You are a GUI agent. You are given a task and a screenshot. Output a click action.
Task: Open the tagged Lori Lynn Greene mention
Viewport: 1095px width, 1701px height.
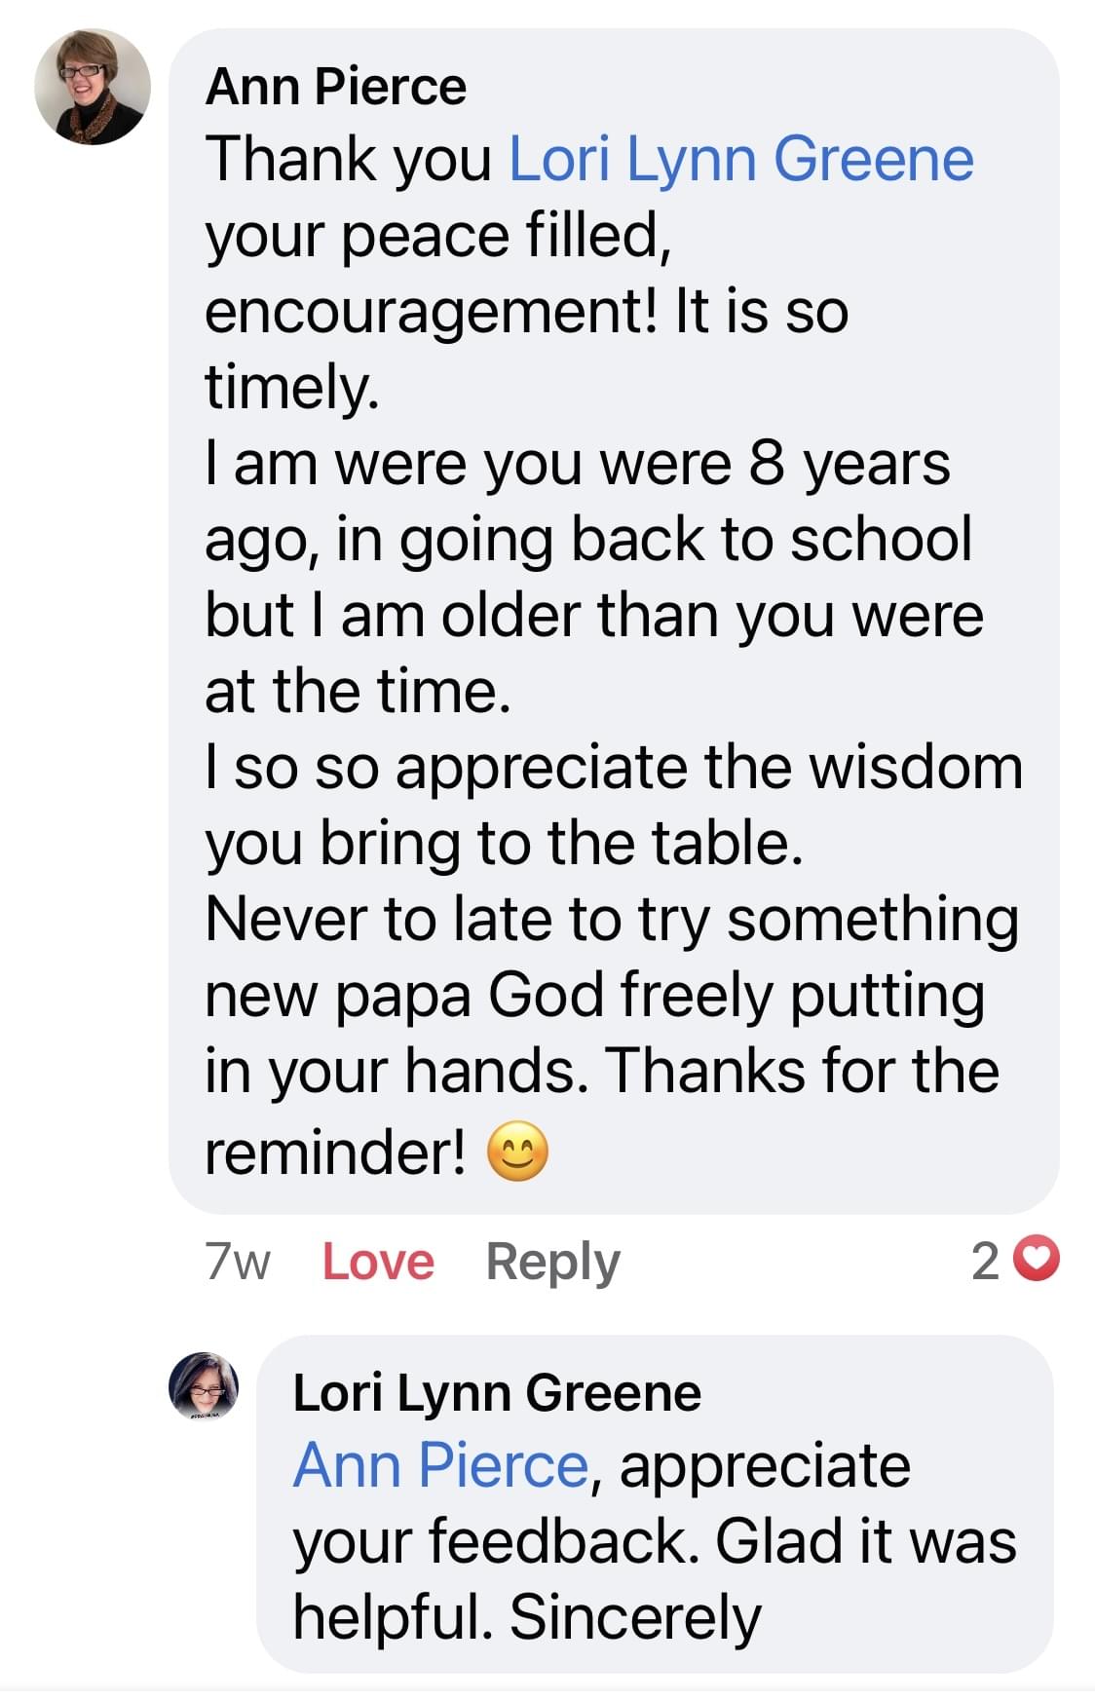741,160
